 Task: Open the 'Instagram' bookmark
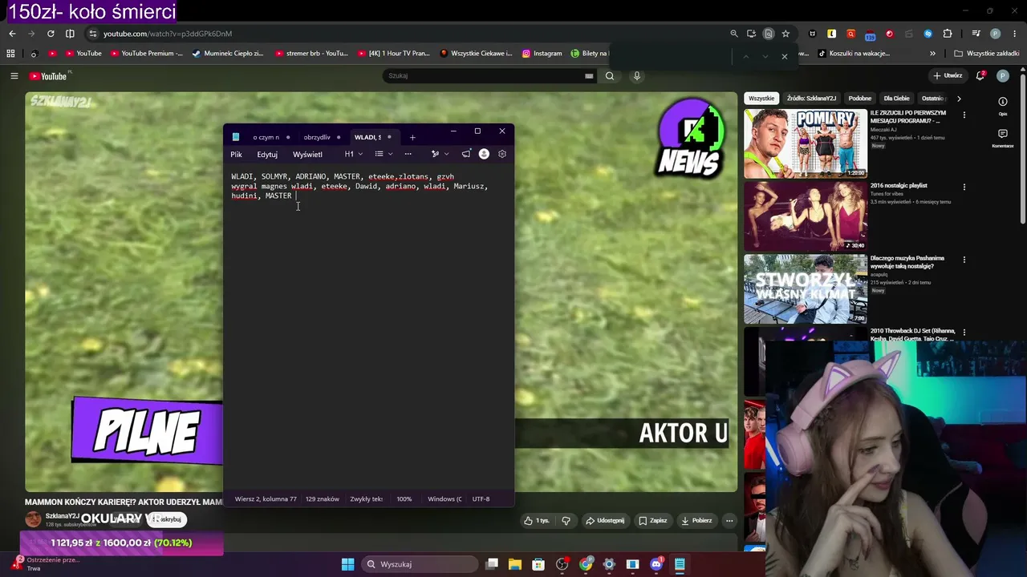(542, 54)
